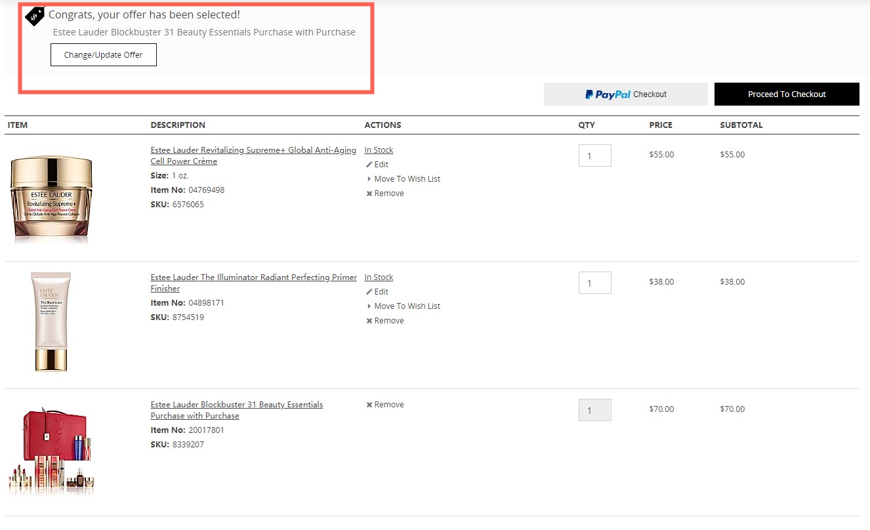Open The Illuminator Radiant Perfecting Primer link
The image size is (870, 530).
coord(253,283)
